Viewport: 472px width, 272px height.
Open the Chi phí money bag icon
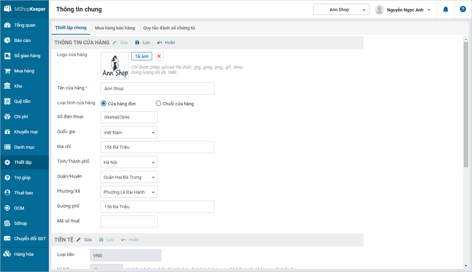(7, 117)
